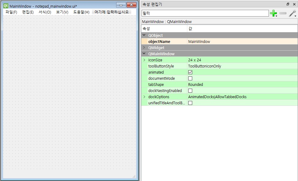Viewport: 298px width, 181px height.
Task: Open the 보기(V) menu in the form
Action: pos(62,12)
